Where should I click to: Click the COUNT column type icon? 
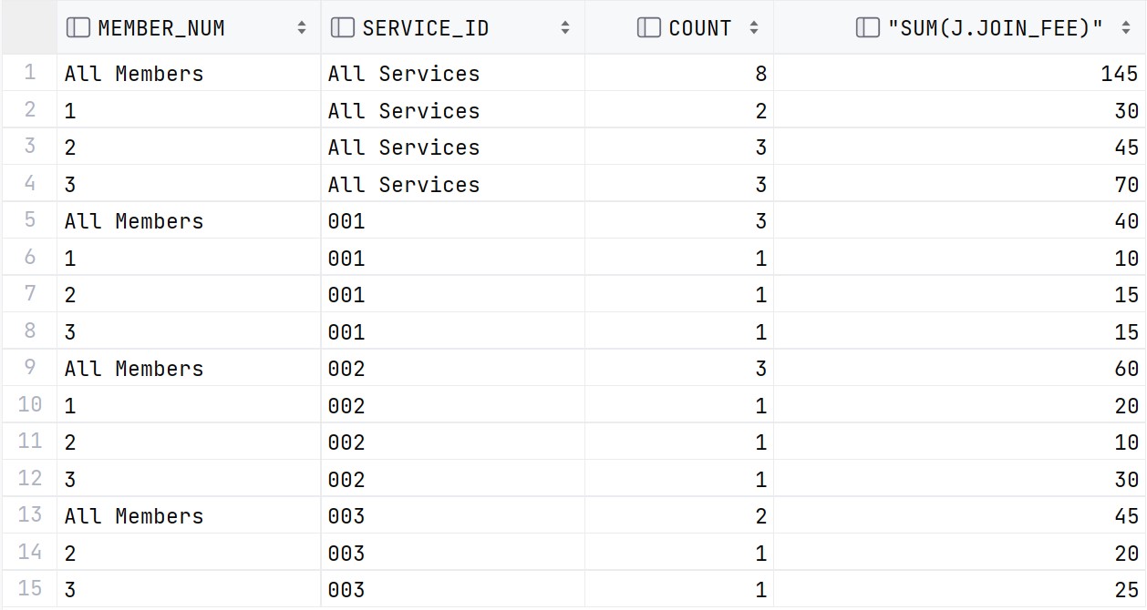coord(649,27)
